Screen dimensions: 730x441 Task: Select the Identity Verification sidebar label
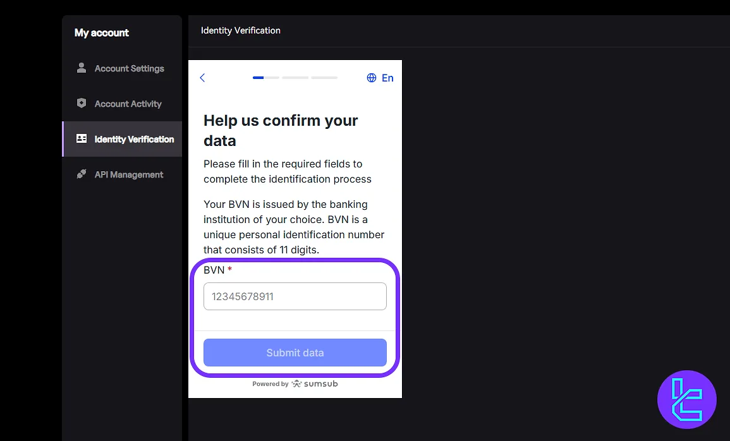134,139
